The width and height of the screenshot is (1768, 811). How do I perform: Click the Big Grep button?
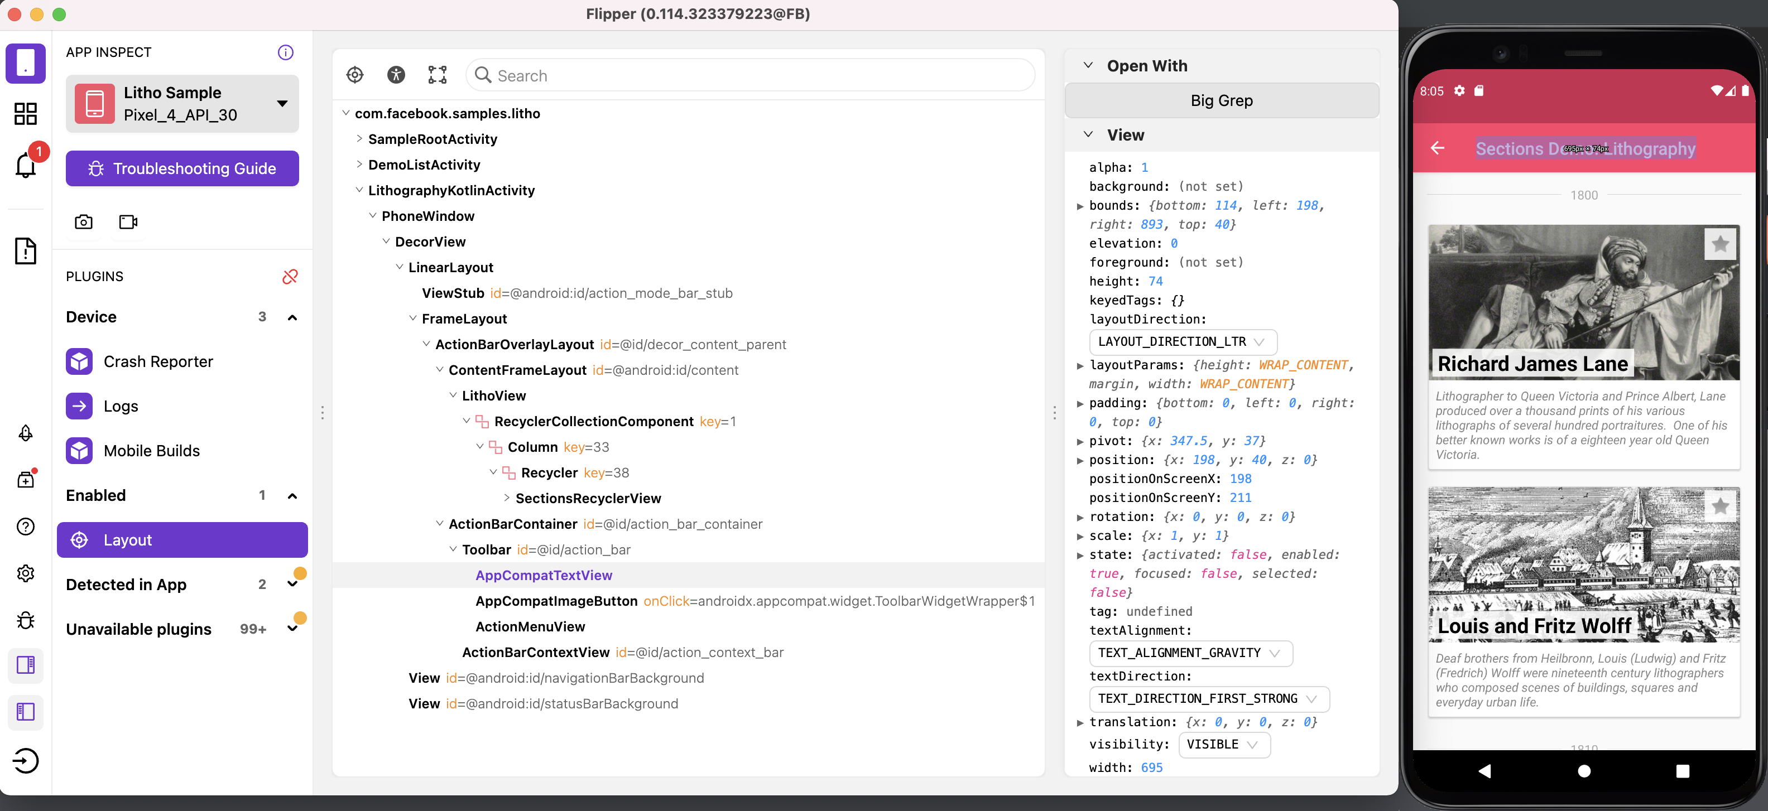(1221, 101)
